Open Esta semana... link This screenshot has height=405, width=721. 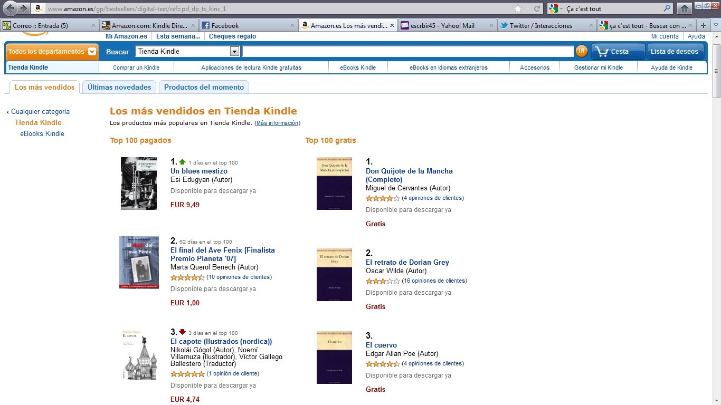point(178,36)
